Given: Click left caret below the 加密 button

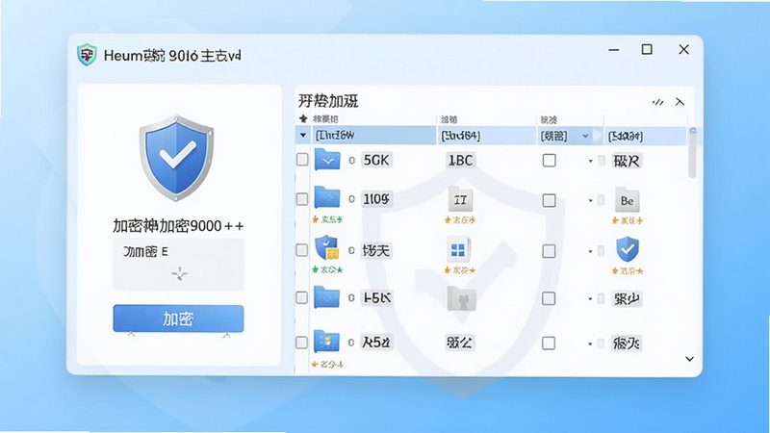Looking at the screenshot, I should click(131, 334).
